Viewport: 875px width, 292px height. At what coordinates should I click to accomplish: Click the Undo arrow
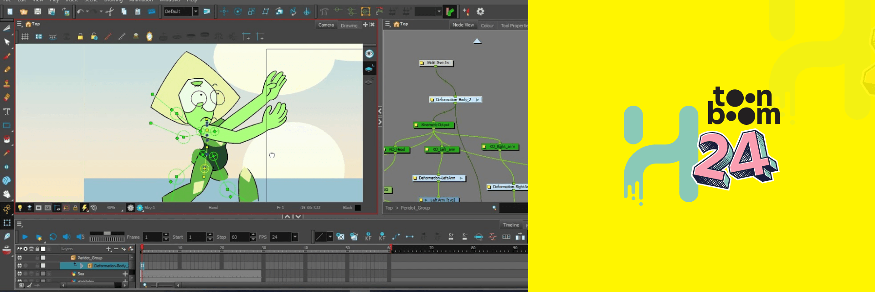(80, 11)
